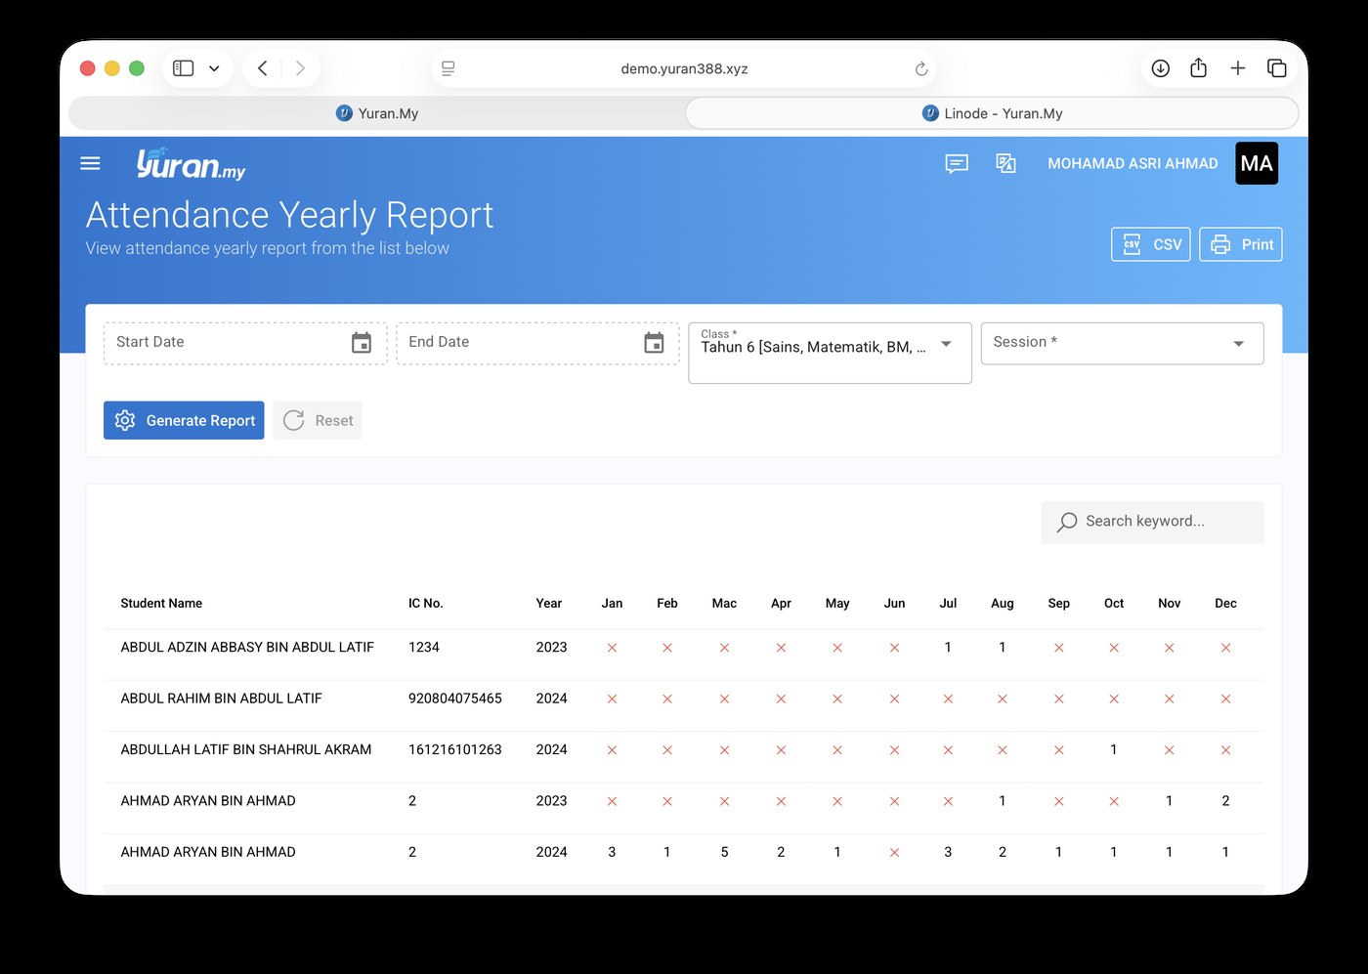Open the Session dropdown
The image size is (1368, 974).
1122,343
